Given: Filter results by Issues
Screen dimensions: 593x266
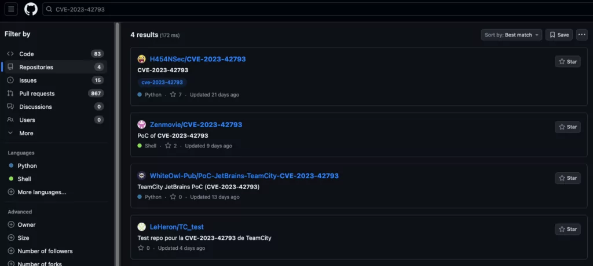Looking at the screenshot, I should click(55, 80).
